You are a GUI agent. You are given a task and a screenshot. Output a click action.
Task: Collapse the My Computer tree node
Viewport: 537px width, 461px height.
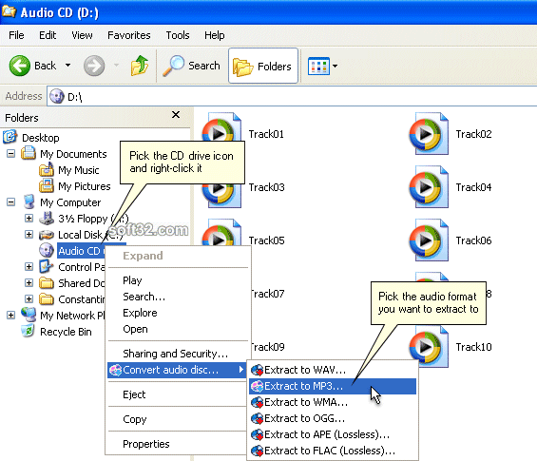pyautogui.click(x=11, y=202)
